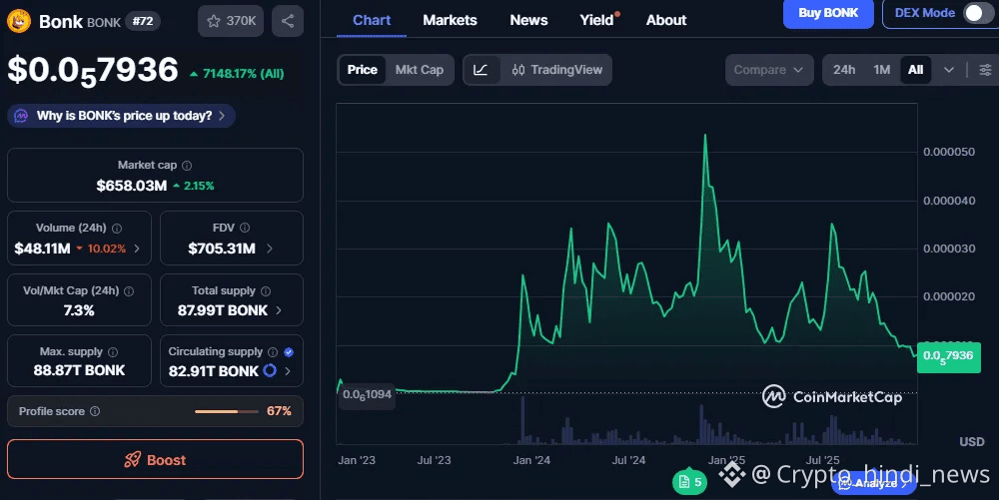Expand Volume (24h) details chevron
Screen dimensions: 999x500
[x=137, y=249]
